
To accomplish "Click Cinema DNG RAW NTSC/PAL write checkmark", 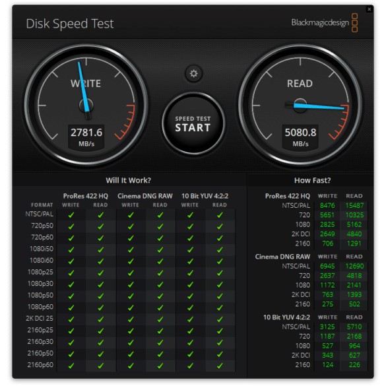I will pyautogui.click(x=131, y=215).
